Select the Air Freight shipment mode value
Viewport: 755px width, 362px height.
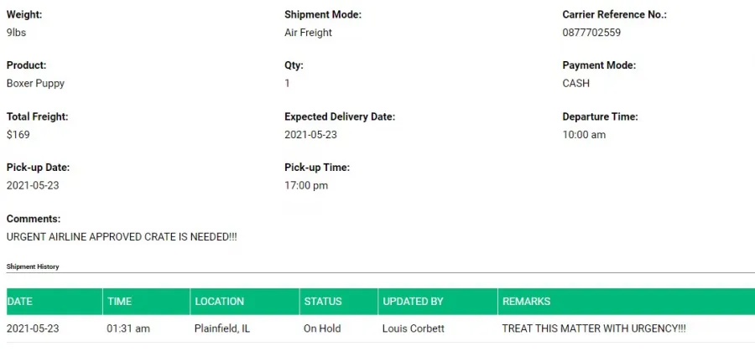[x=308, y=33]
